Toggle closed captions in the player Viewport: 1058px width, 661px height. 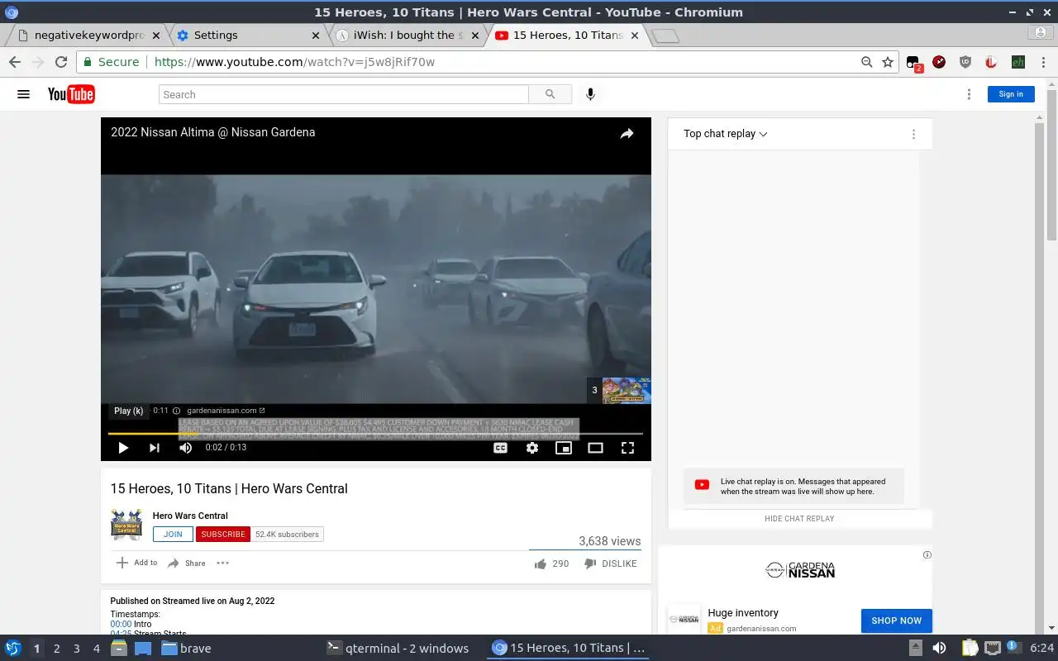[x=500, y=448]
